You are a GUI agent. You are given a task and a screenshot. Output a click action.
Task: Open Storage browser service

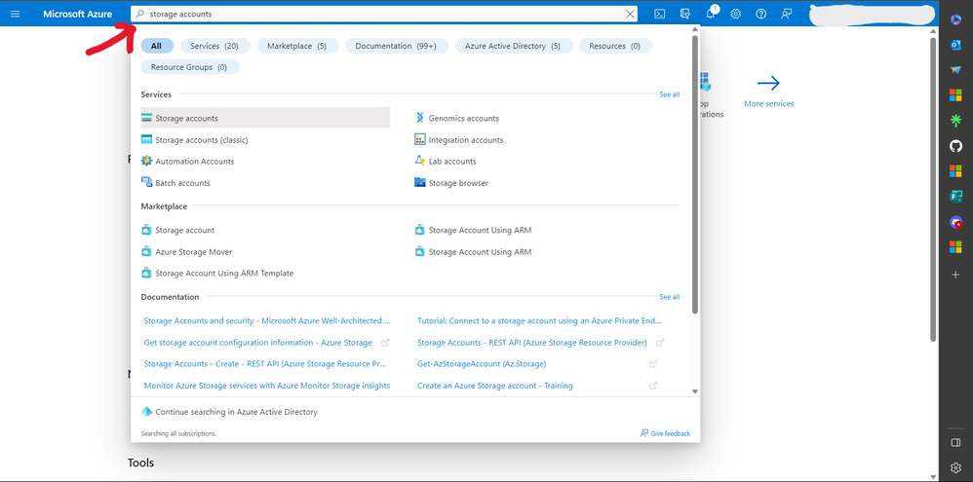458,183
